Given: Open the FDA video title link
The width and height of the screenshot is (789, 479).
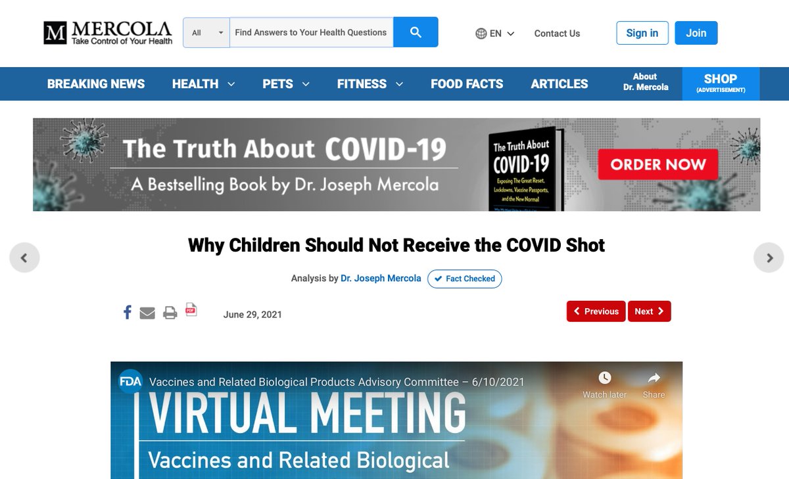Looking at the screenshot, I should pos(337,382).
